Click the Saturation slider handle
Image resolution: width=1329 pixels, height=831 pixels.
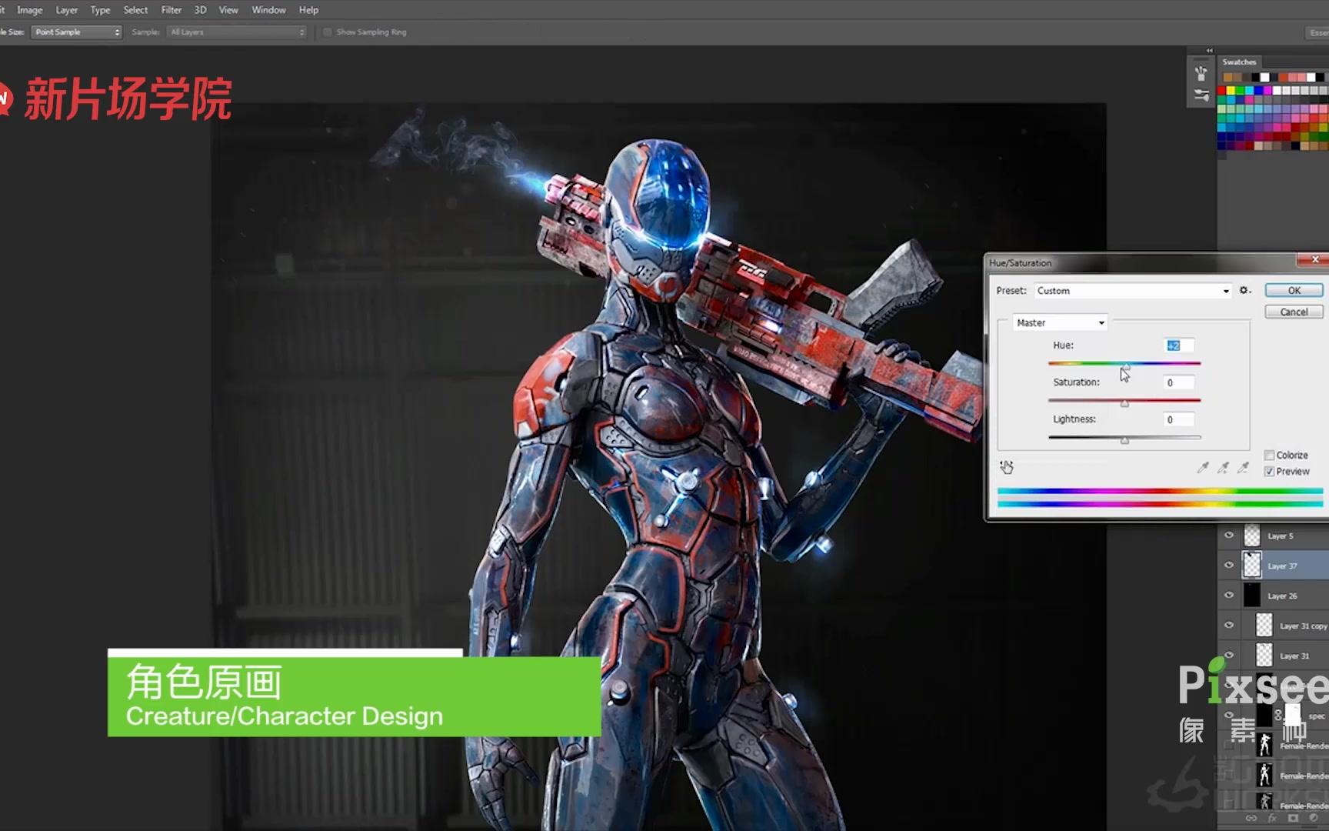click(1124, 403)
